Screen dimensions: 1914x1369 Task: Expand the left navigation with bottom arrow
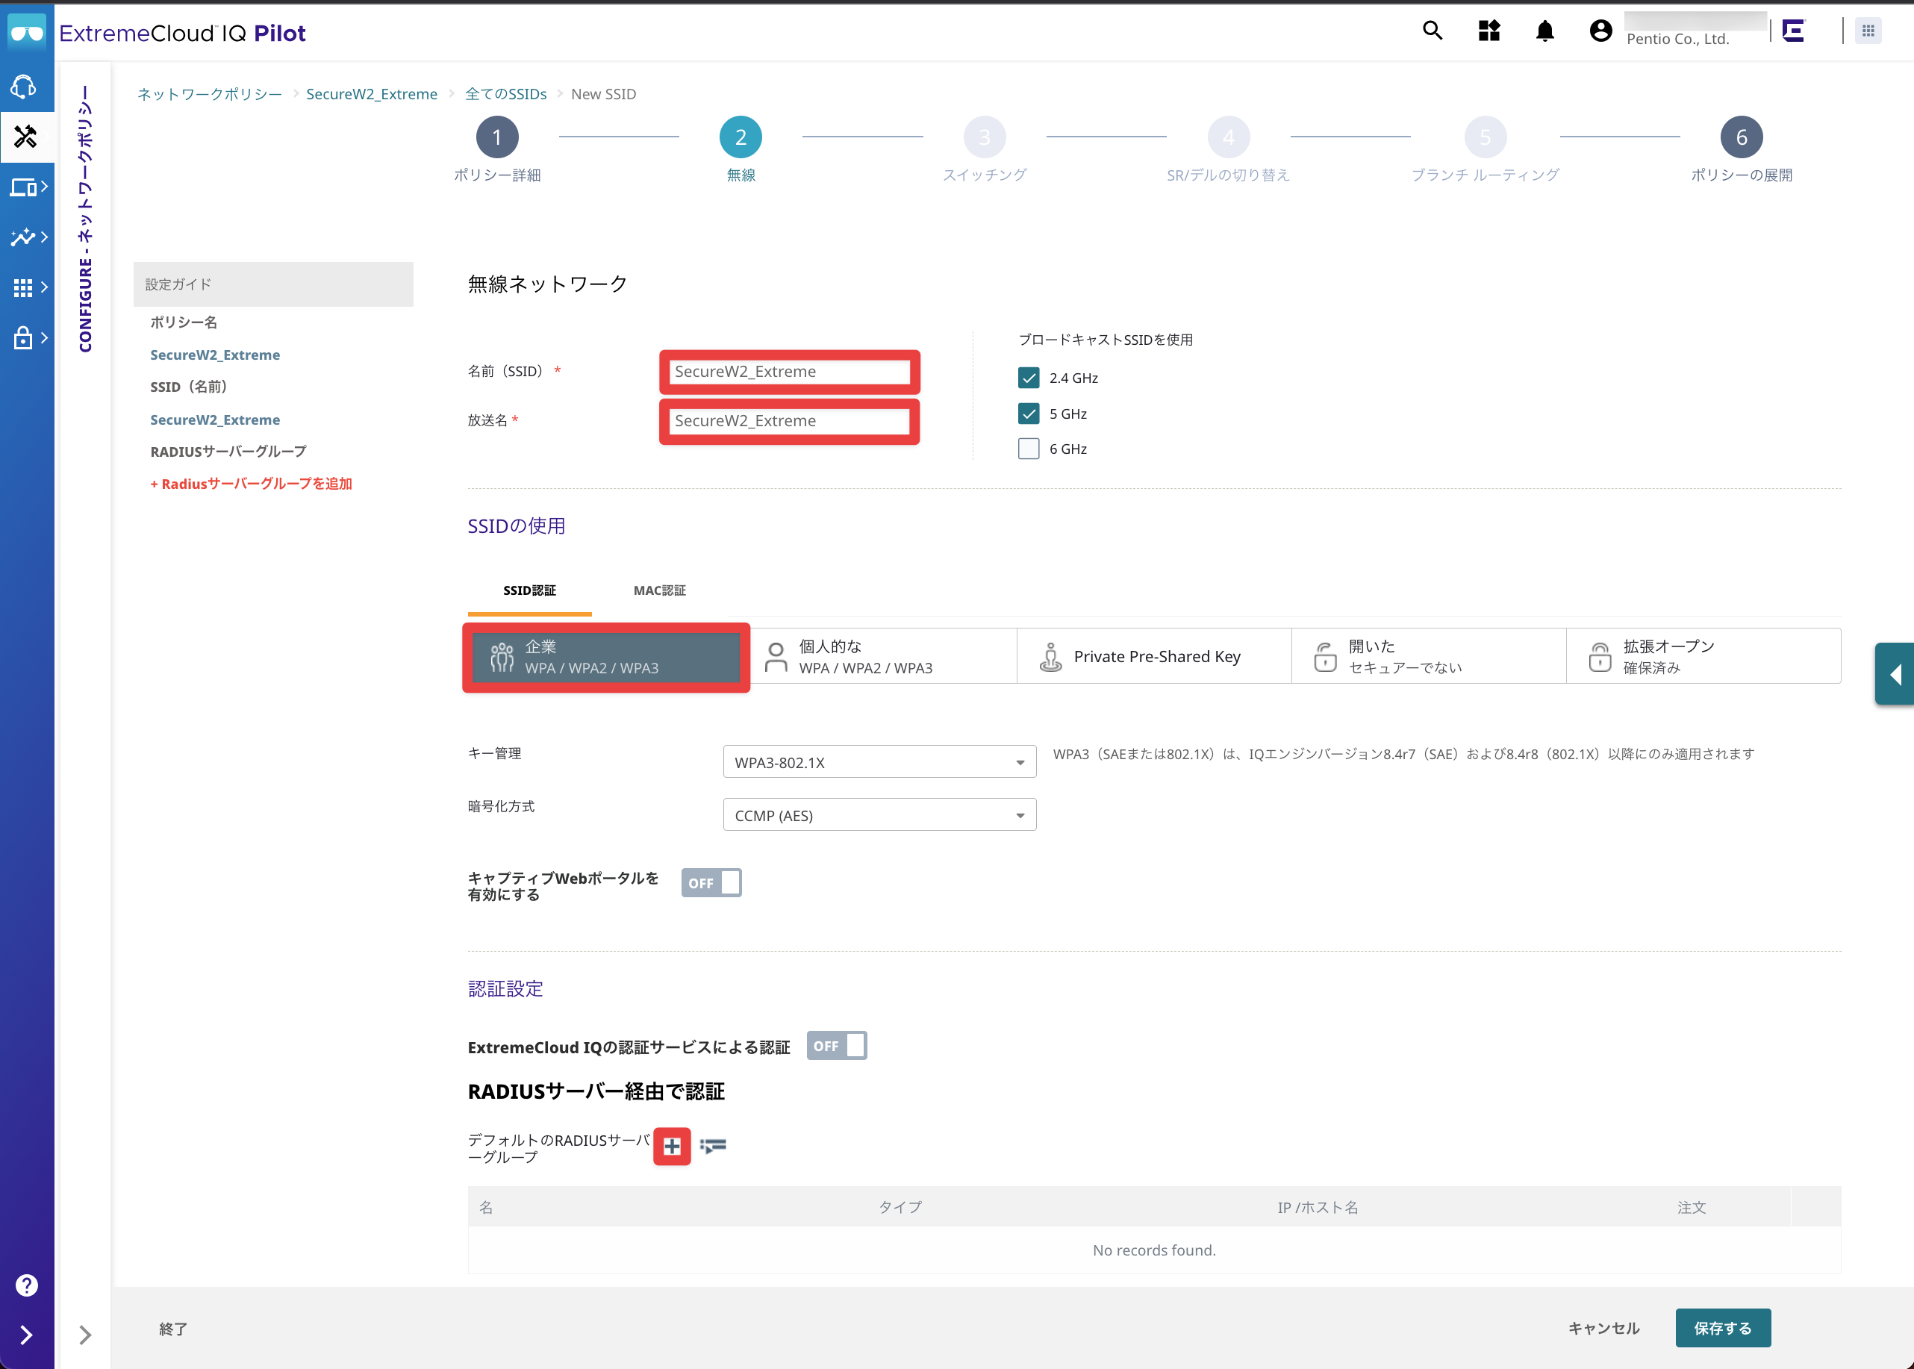26,1335
